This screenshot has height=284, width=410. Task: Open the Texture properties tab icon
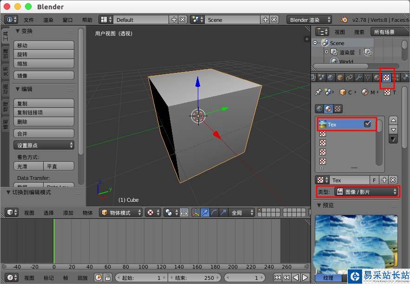(x=386, y=77)
